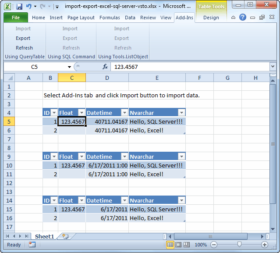The height and width of the screenshot is (253, 280).
Task: Click the 100% zoom level
Action: tap(201, 245)
